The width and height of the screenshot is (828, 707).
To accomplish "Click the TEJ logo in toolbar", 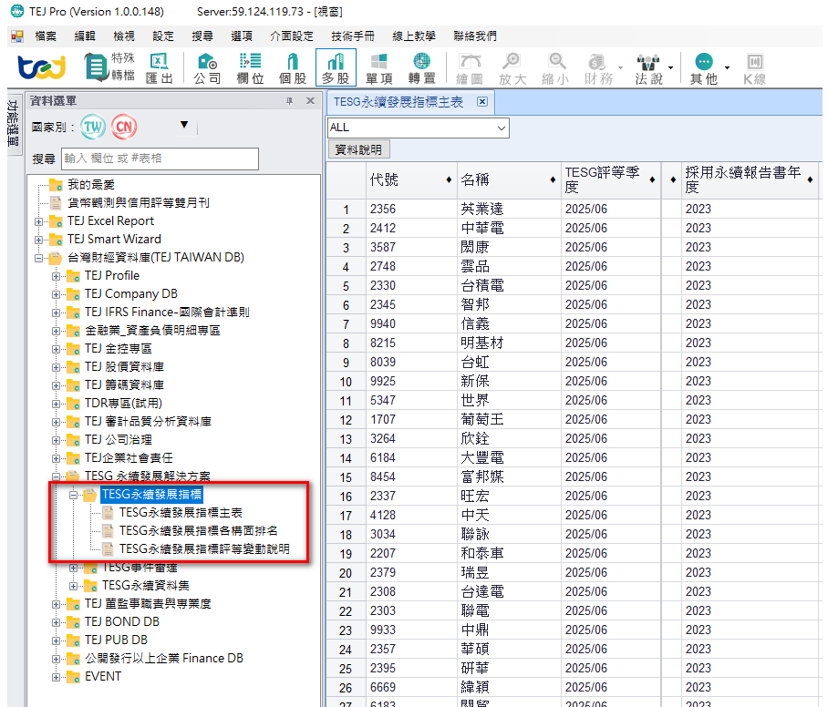I will tap(42, 67).
